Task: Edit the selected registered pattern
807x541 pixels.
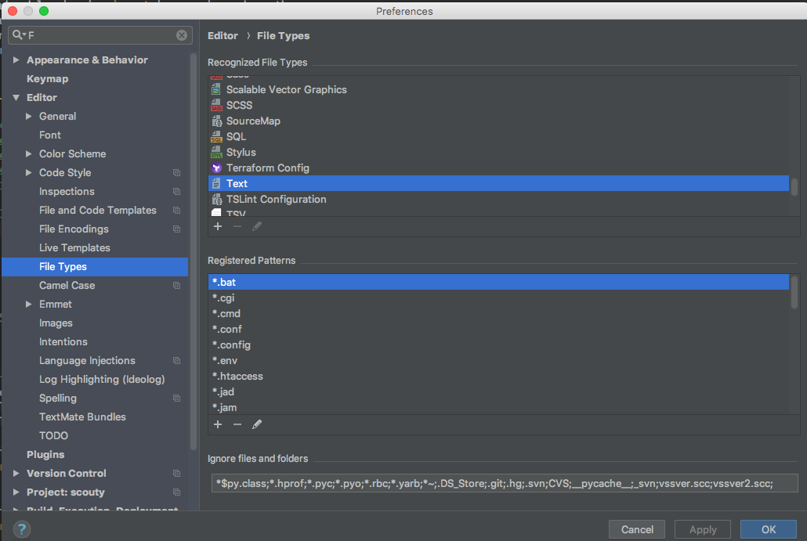Action: [x=257, y=424]
